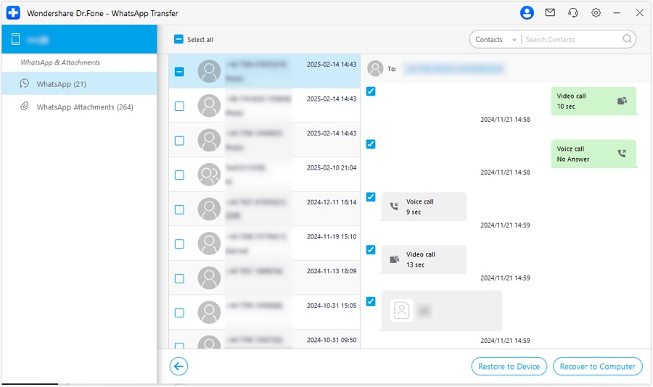
Task: Click the shared contact card icon
Action: 401,310
